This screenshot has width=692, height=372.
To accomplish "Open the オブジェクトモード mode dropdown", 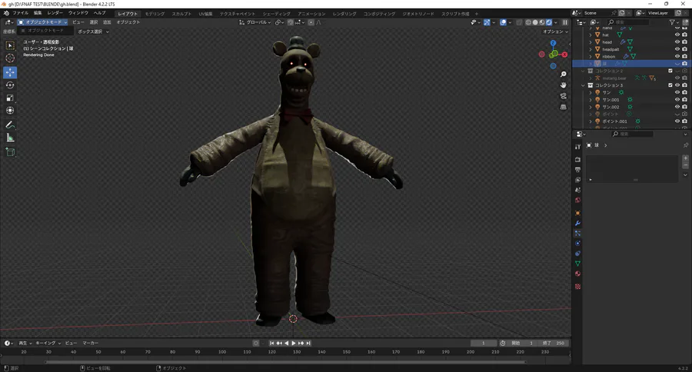I will coord(42,22).
